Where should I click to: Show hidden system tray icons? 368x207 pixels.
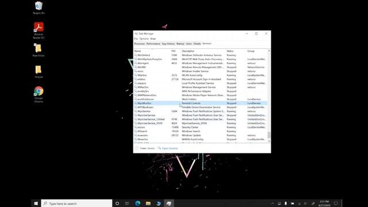click(273, 204)
